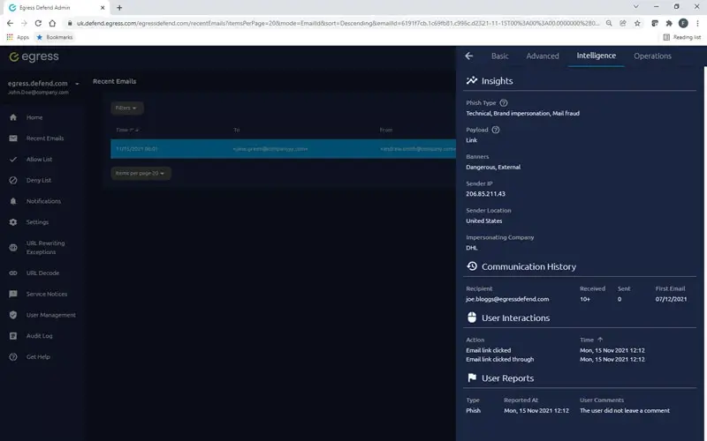Expand the egress.defend.com account dropdown

(x=77, y=84)
